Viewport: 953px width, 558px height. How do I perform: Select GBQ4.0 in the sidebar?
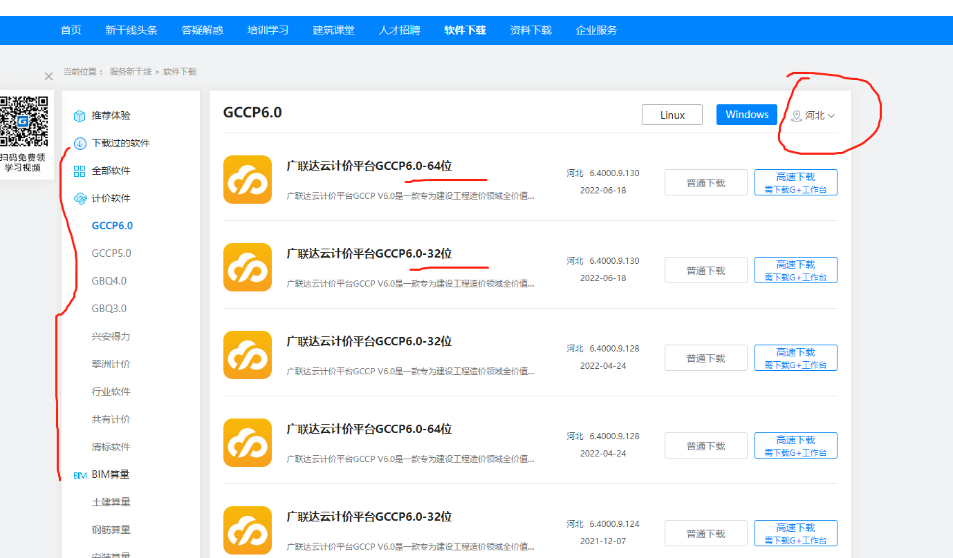coord(109,281)
